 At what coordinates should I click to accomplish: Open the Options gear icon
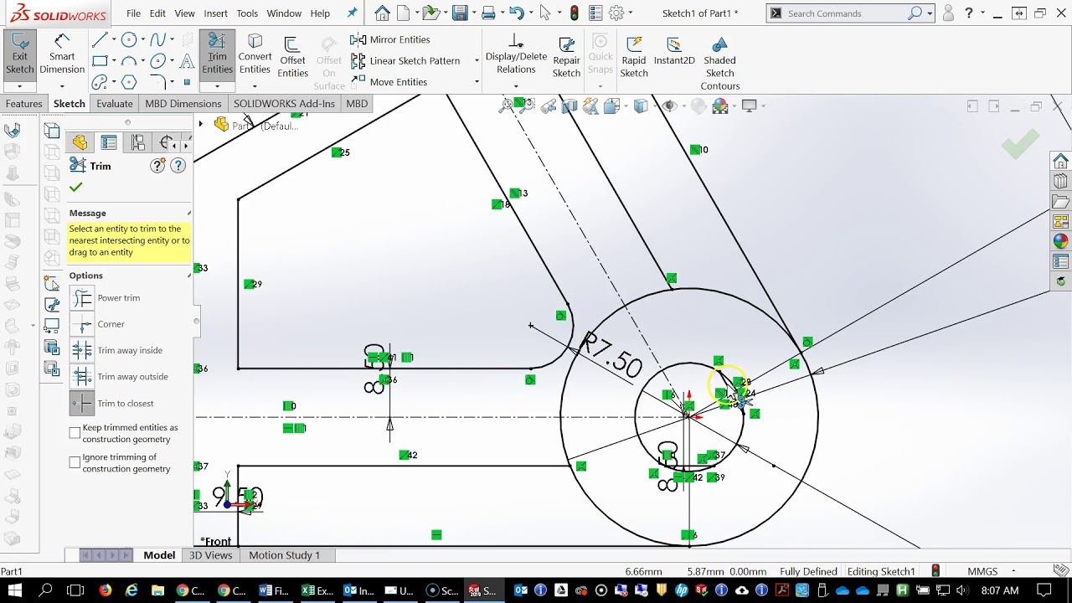tap(616, 13)
